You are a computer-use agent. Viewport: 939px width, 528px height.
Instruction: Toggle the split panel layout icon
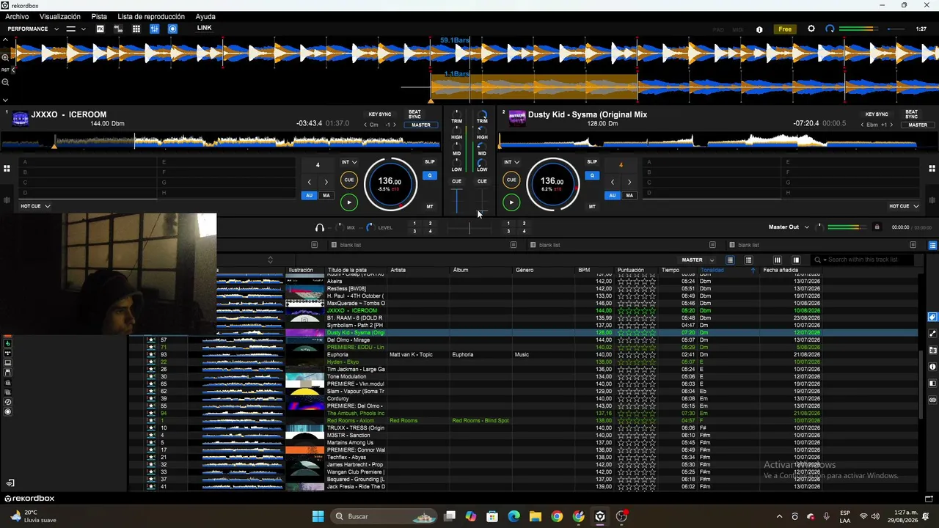(x=796, y=260)
